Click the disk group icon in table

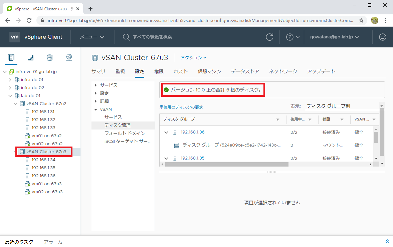tap(177, 145)
